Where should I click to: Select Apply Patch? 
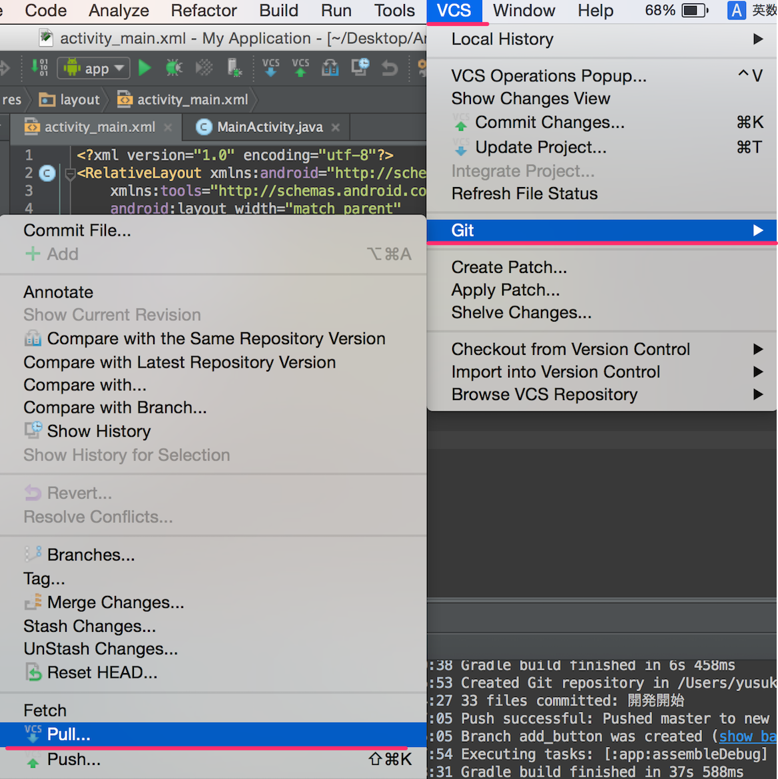click(x=601, y=290)
